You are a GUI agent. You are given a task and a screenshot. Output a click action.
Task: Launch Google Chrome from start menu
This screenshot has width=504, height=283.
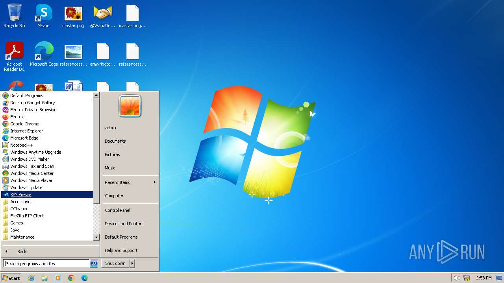(x=47, y=124)
